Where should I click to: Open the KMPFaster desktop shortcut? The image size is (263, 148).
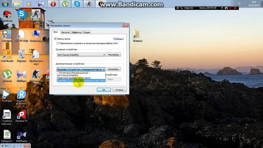tap(21, 136)
